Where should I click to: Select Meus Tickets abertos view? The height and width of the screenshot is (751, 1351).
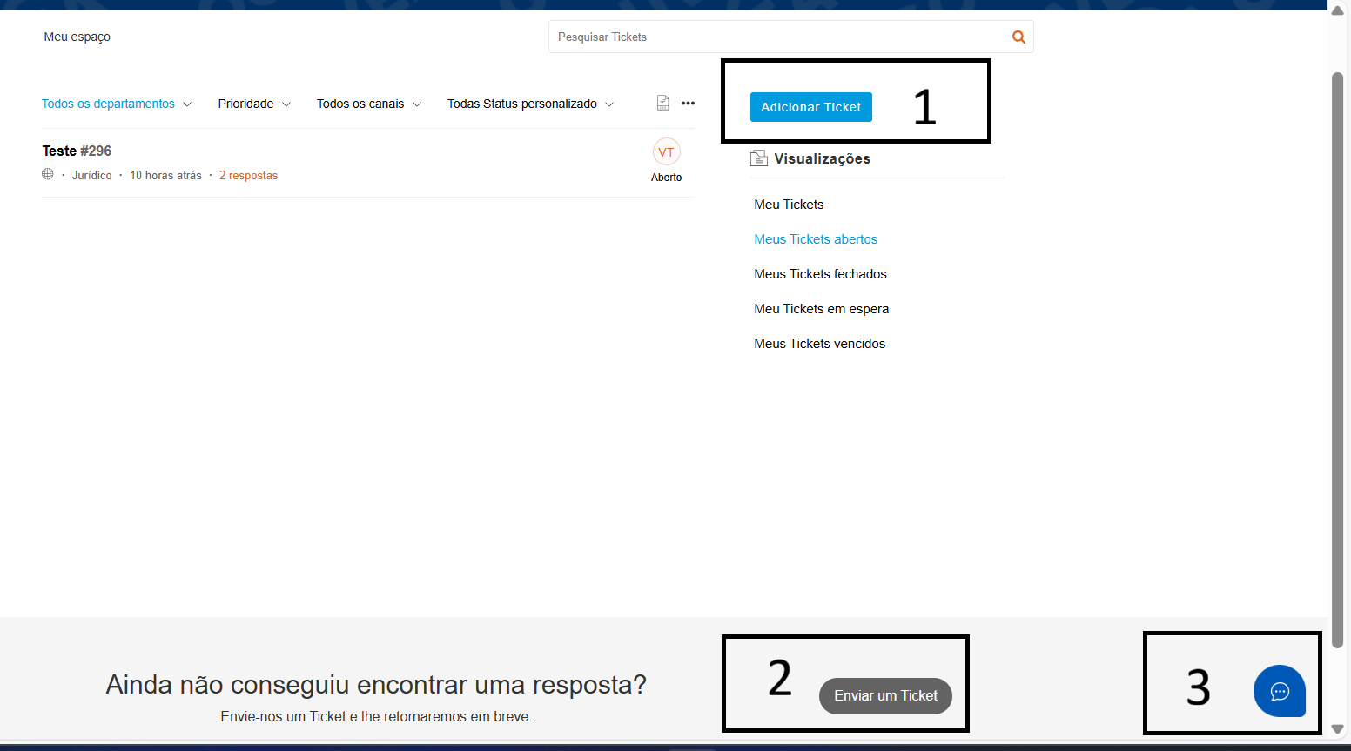tap(816, 239)
